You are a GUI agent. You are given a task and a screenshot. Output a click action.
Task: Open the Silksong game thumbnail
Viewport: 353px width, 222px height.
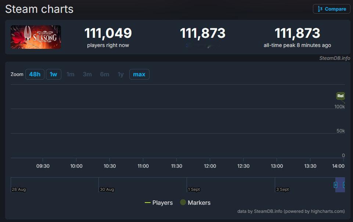(36, 37)
